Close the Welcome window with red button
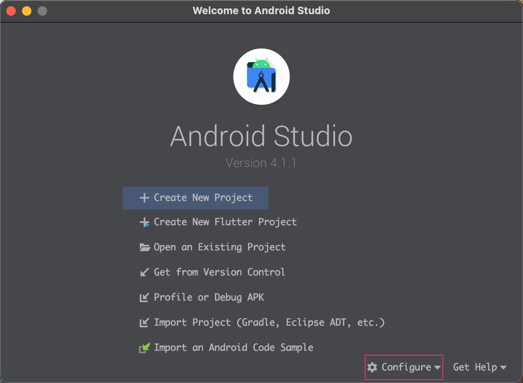This screenshot has height=383, width=523. tap(11, 11)
